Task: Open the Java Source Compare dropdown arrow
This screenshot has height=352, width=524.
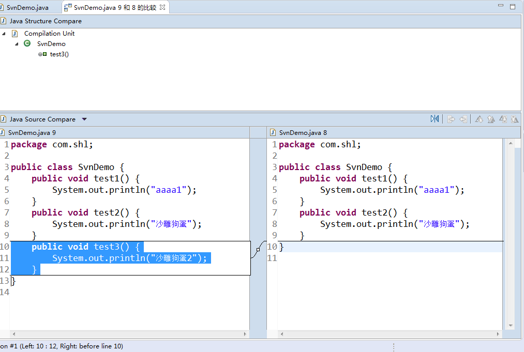Action: [x=84, y=119]
